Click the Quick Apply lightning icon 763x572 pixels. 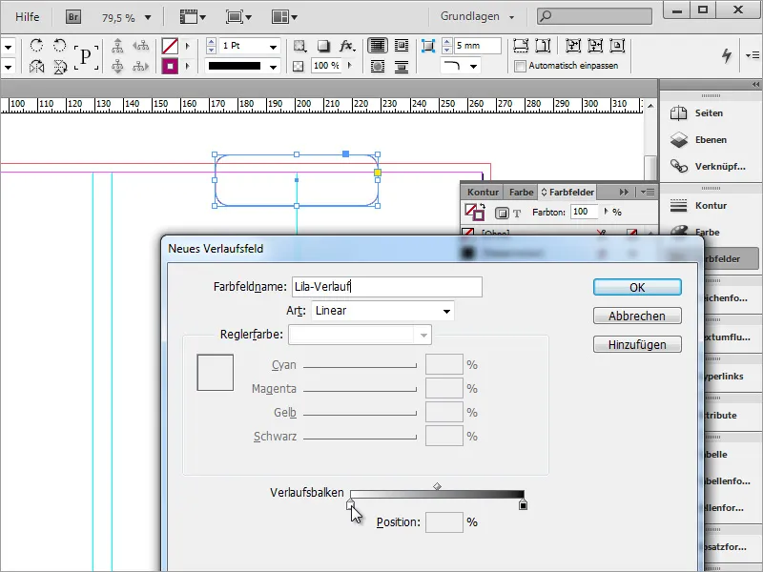[x=727, y=55]
